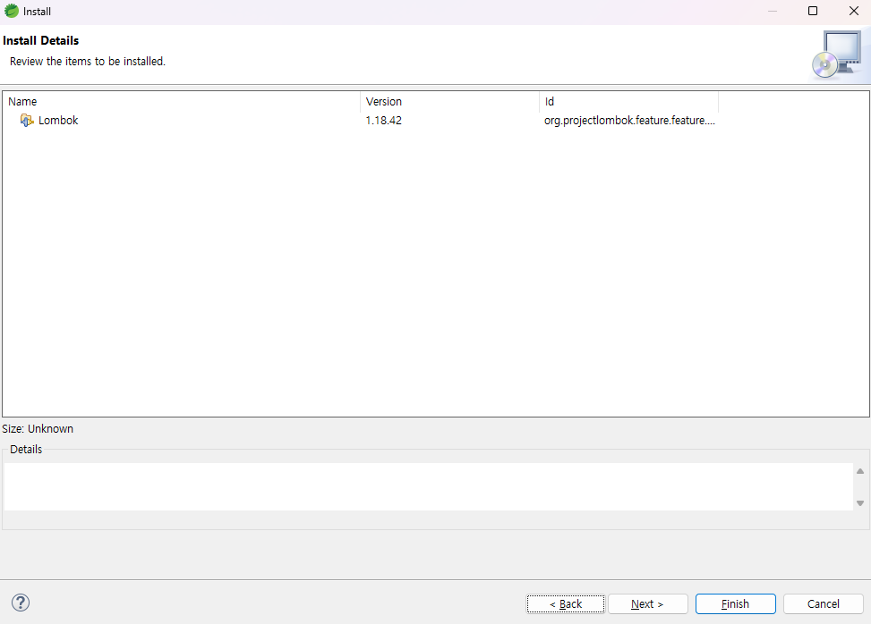Close the Install window
The image size is (871, 624).
(x=854, y=11)
